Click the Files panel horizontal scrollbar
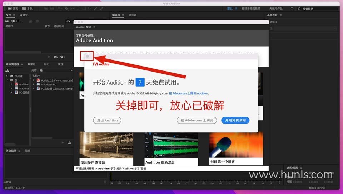 point(23,52)
